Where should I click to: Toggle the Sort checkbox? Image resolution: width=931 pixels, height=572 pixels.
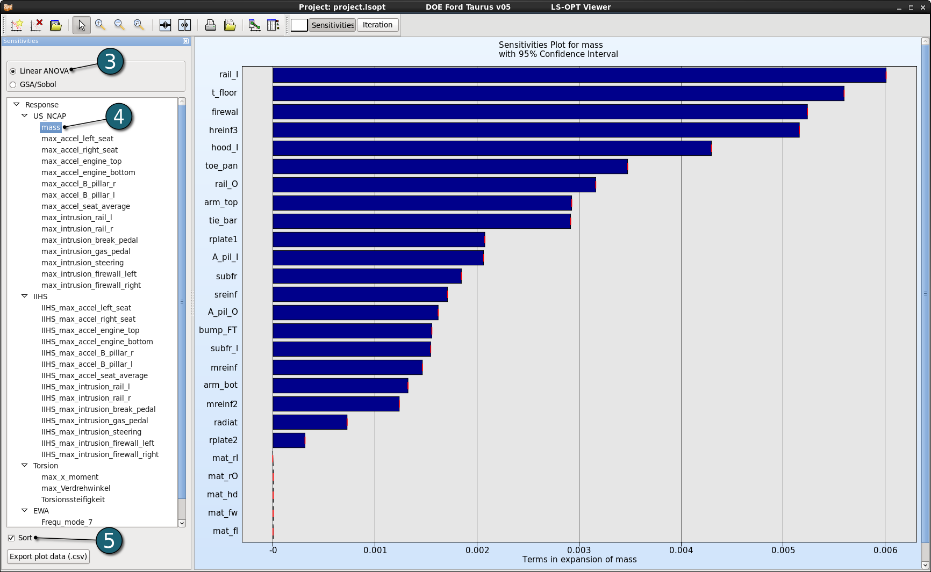(x=11, y=538)
